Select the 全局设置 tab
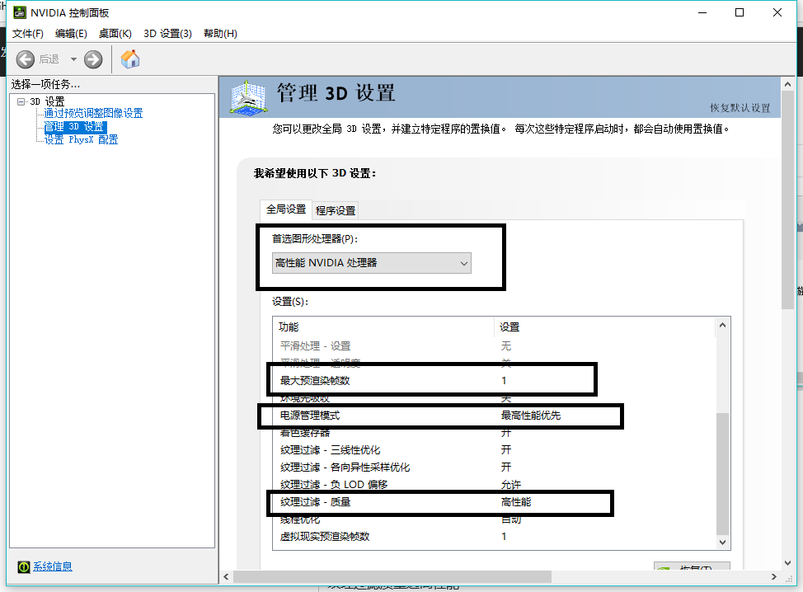The height and width of the screenshot is (592, 803). (x=285, y=209)
